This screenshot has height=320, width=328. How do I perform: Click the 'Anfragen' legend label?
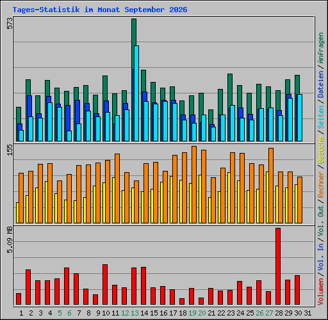[321, 47]
